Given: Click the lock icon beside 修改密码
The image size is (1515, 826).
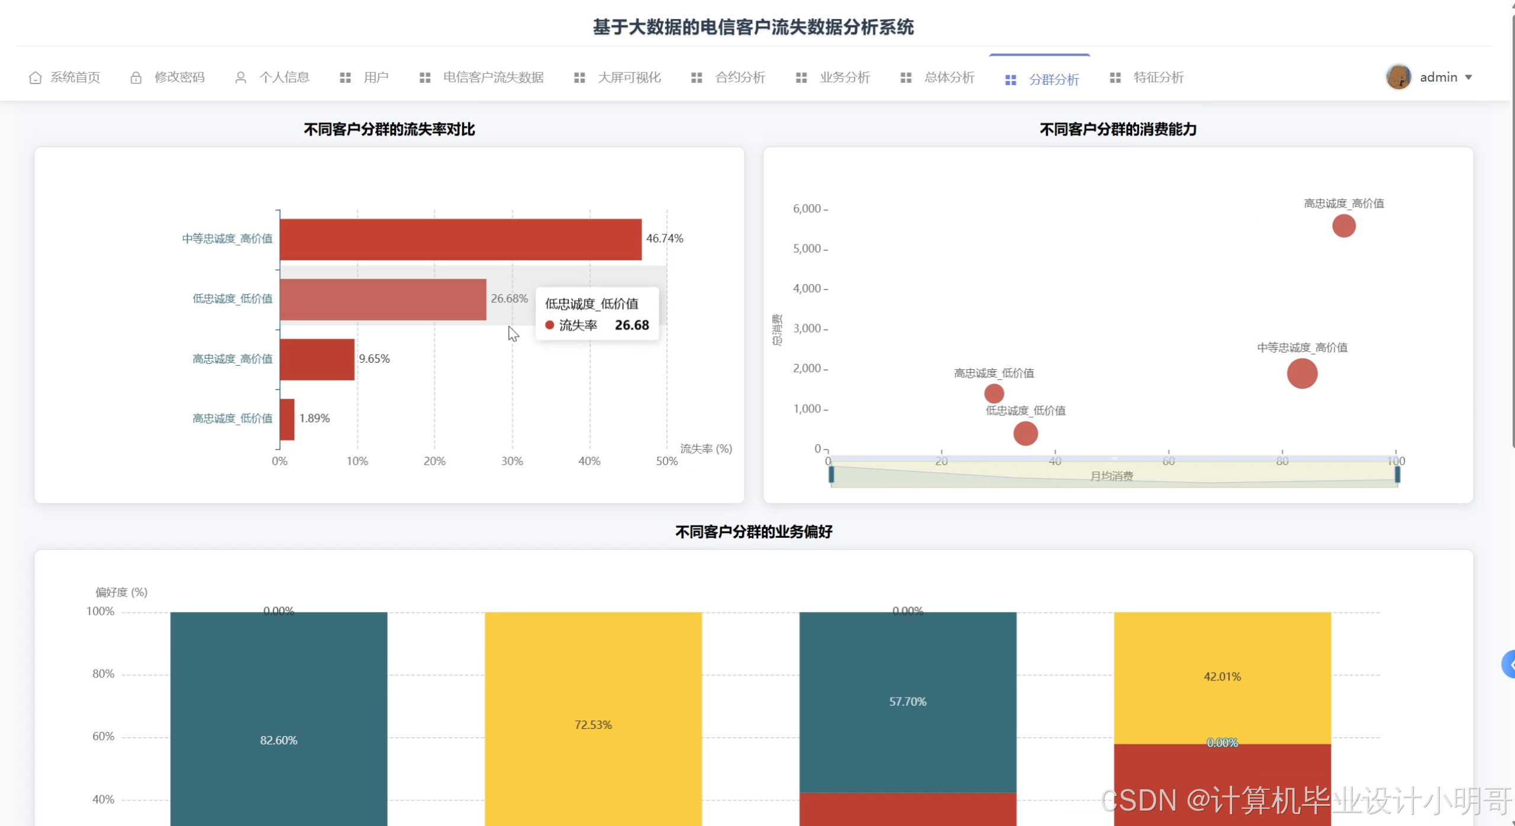Looking at the screenshot, I should click(x=136, y=78).
